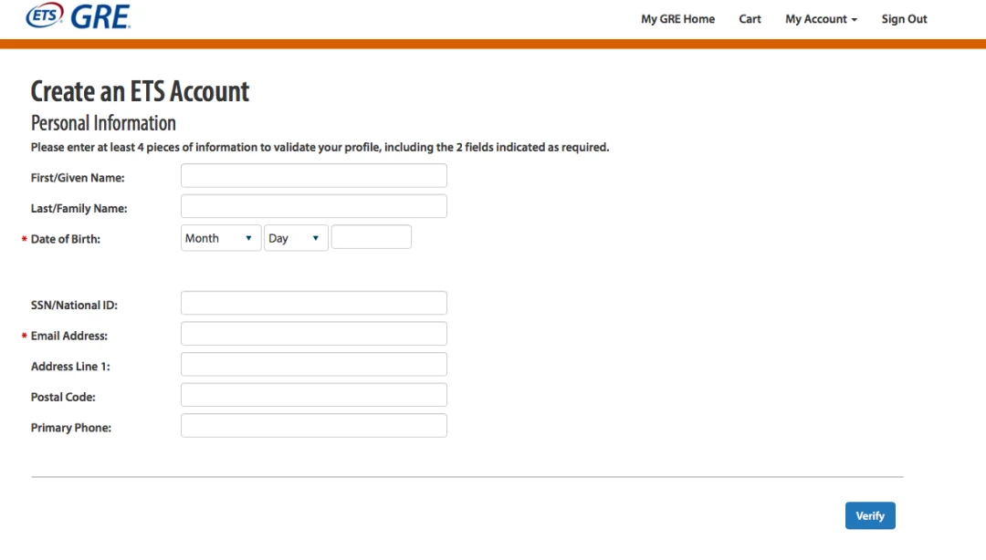Image resolution: width=986 pixels, height=560 pixels.
Task: Open the birth Day dropdown
Action: [x=296, y=238]
